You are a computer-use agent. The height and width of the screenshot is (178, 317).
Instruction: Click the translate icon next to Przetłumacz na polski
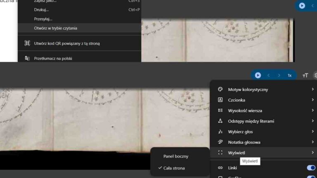(27, 59)
